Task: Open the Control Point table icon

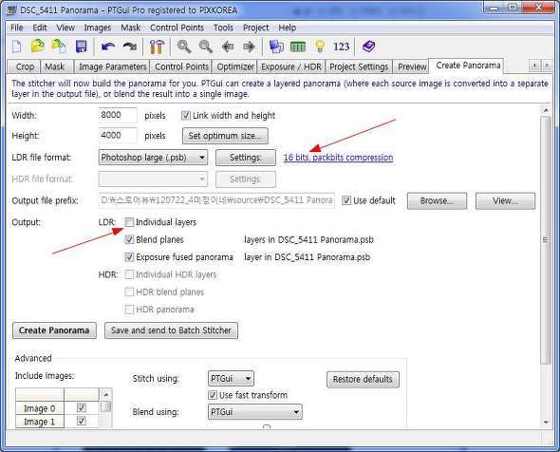Action: click(298, 47)
